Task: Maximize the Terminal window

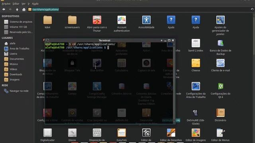Action: click(169, 41)
